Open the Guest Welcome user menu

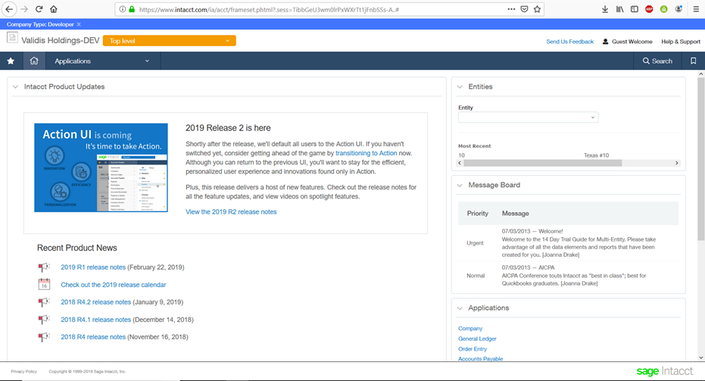(627, 42)
